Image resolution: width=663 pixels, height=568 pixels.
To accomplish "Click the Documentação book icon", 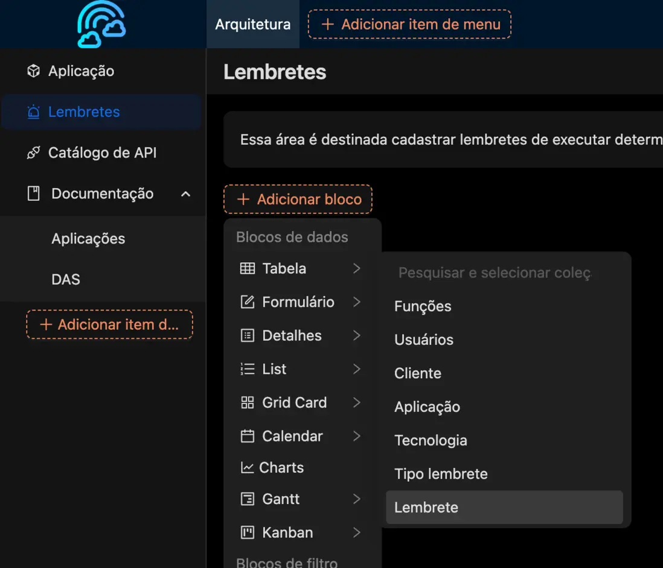I will tap(34, 194).
